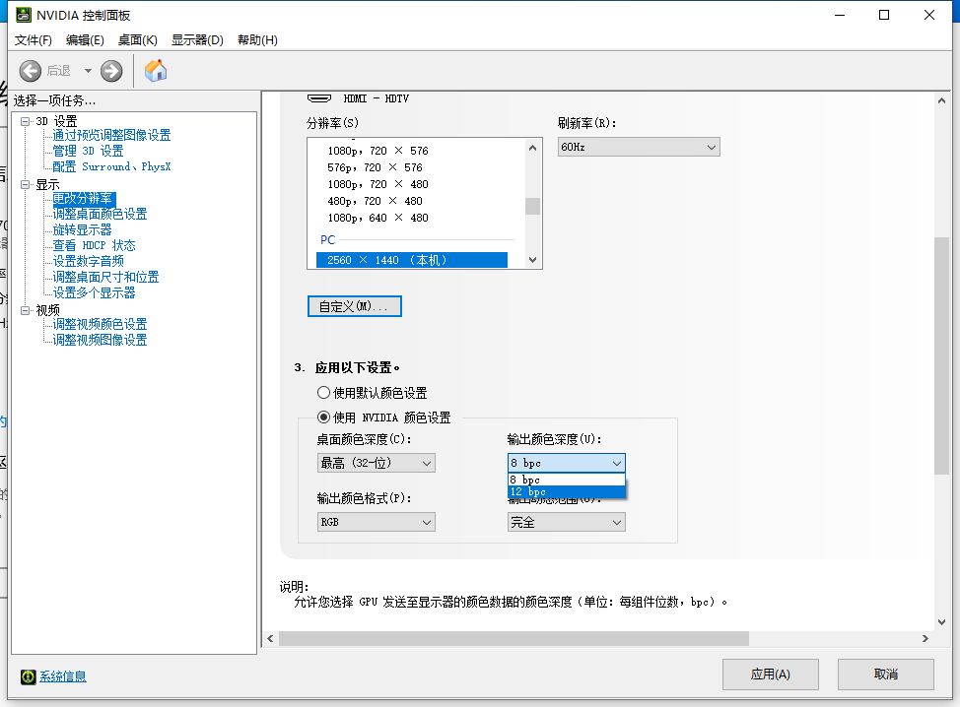Collapse the 3D 设置 tree node
This screenshot has width=960, height=707.
click(25, 121)
